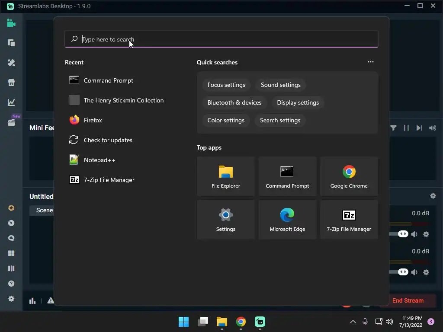Open settings gear for first mixer source
The height and width of the screenshot is (332, 443).
click(x=426, y=234)
